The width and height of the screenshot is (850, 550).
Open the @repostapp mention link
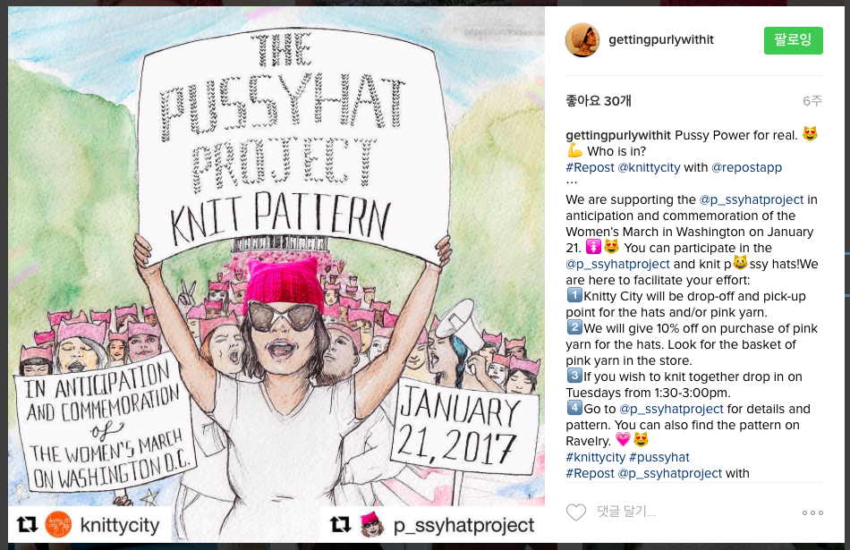click(746, 167)
